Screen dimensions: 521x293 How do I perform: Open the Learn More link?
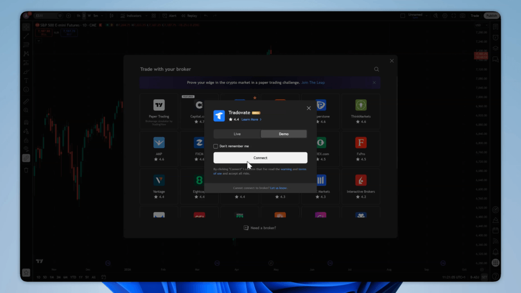[x=251, y=120]
